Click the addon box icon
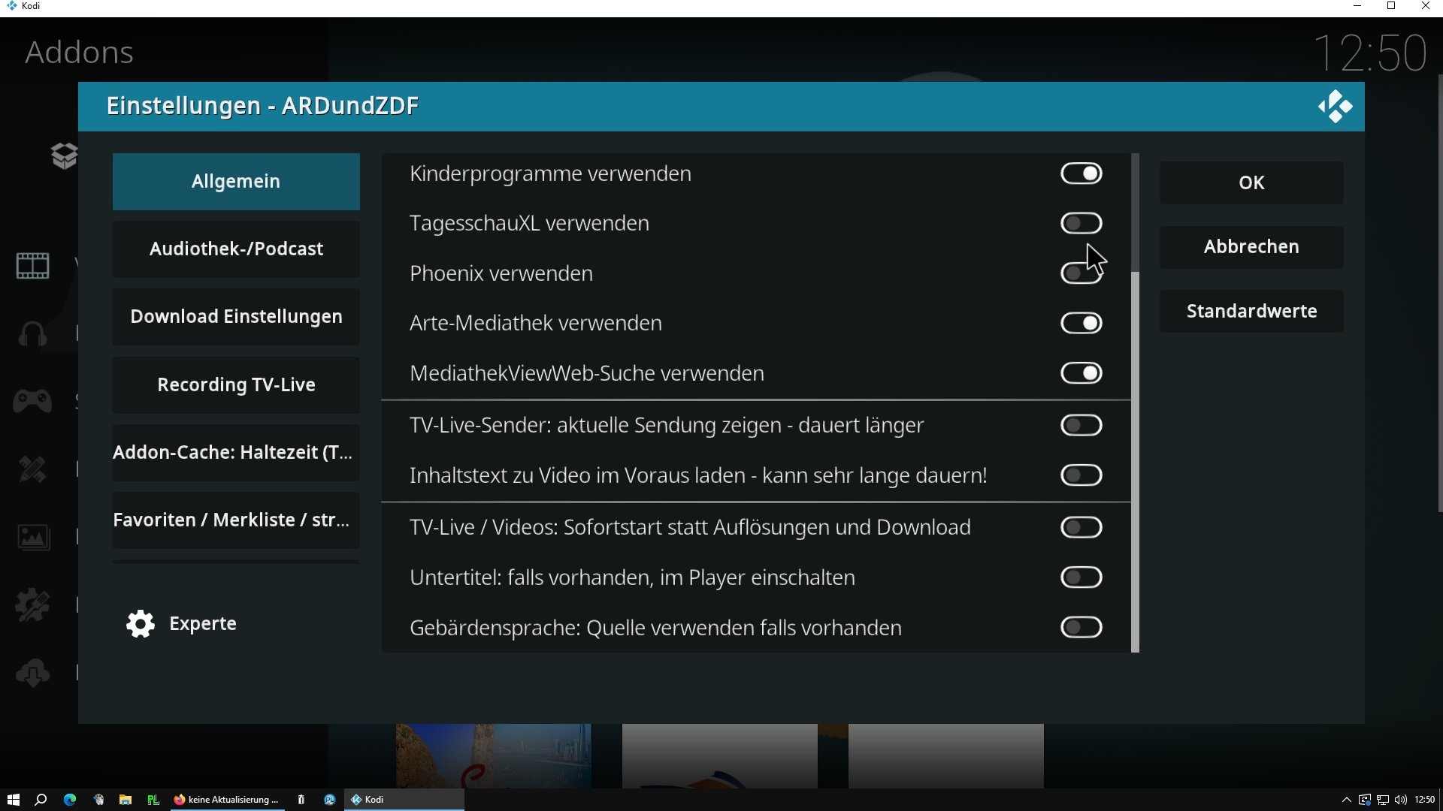Viewport: 1443px width, 811px height. (65, 155)
